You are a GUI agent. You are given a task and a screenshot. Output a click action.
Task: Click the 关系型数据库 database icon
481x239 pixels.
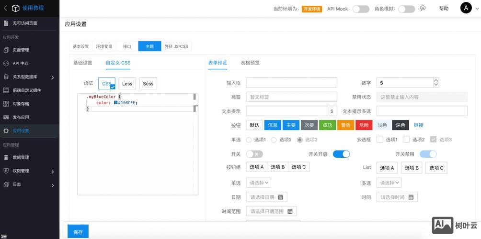(6, 77)
